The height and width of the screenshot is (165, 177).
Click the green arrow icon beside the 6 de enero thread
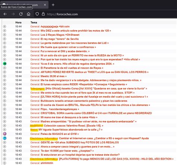pyautogui.click(x=4, y=64)
